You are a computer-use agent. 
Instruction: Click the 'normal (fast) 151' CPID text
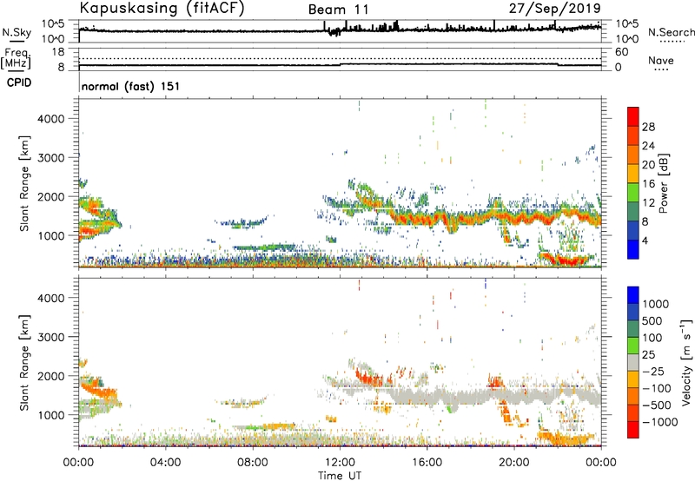(131, 86)
